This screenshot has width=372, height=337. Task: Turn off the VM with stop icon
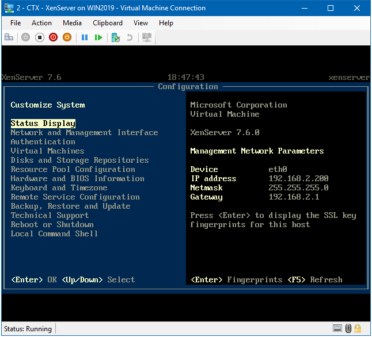click(39, 37)
